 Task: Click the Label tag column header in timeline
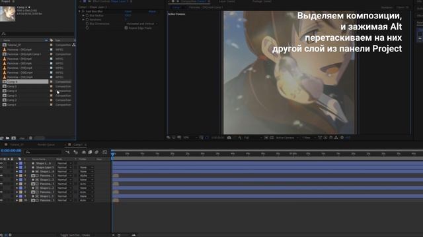click(20, 159)
